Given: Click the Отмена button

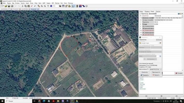Looking at the screenshot, I should point(179,73).
